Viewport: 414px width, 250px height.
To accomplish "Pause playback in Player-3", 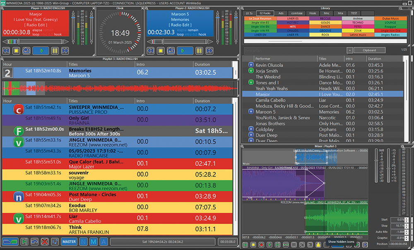I will (x=55, y=50).
